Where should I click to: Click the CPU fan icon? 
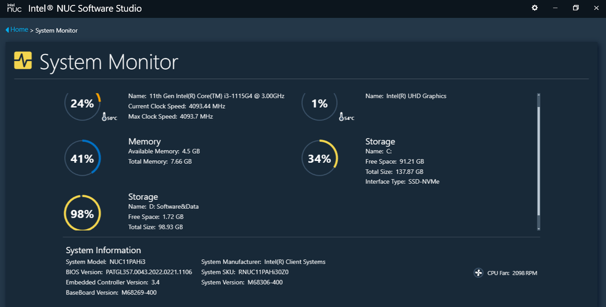[478, 273]
